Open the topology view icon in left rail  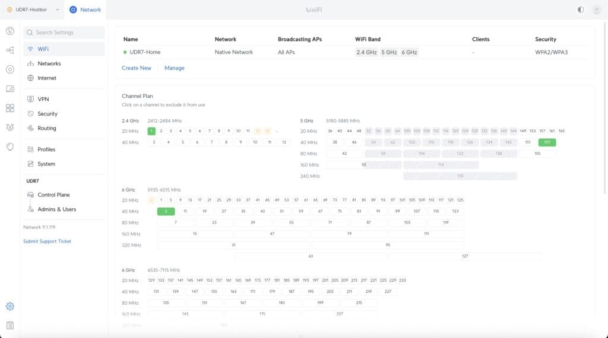pos(10,50)
